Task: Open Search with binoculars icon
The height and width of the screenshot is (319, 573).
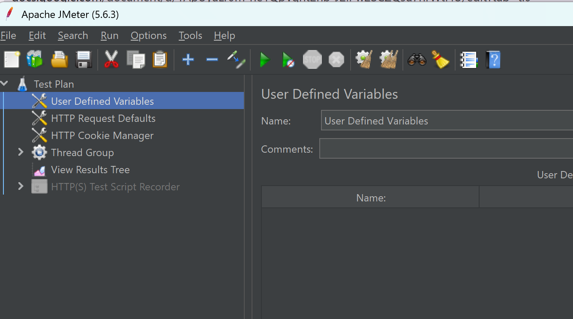Action: (x=417, y=59)
